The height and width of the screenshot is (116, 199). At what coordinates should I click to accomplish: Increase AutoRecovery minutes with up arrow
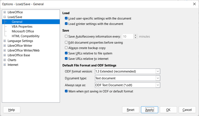(x=136, y=35)
